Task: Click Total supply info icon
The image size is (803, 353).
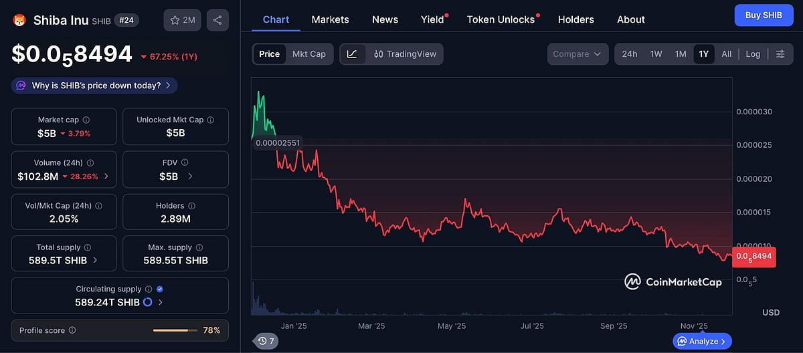Action: pos(87,247)
